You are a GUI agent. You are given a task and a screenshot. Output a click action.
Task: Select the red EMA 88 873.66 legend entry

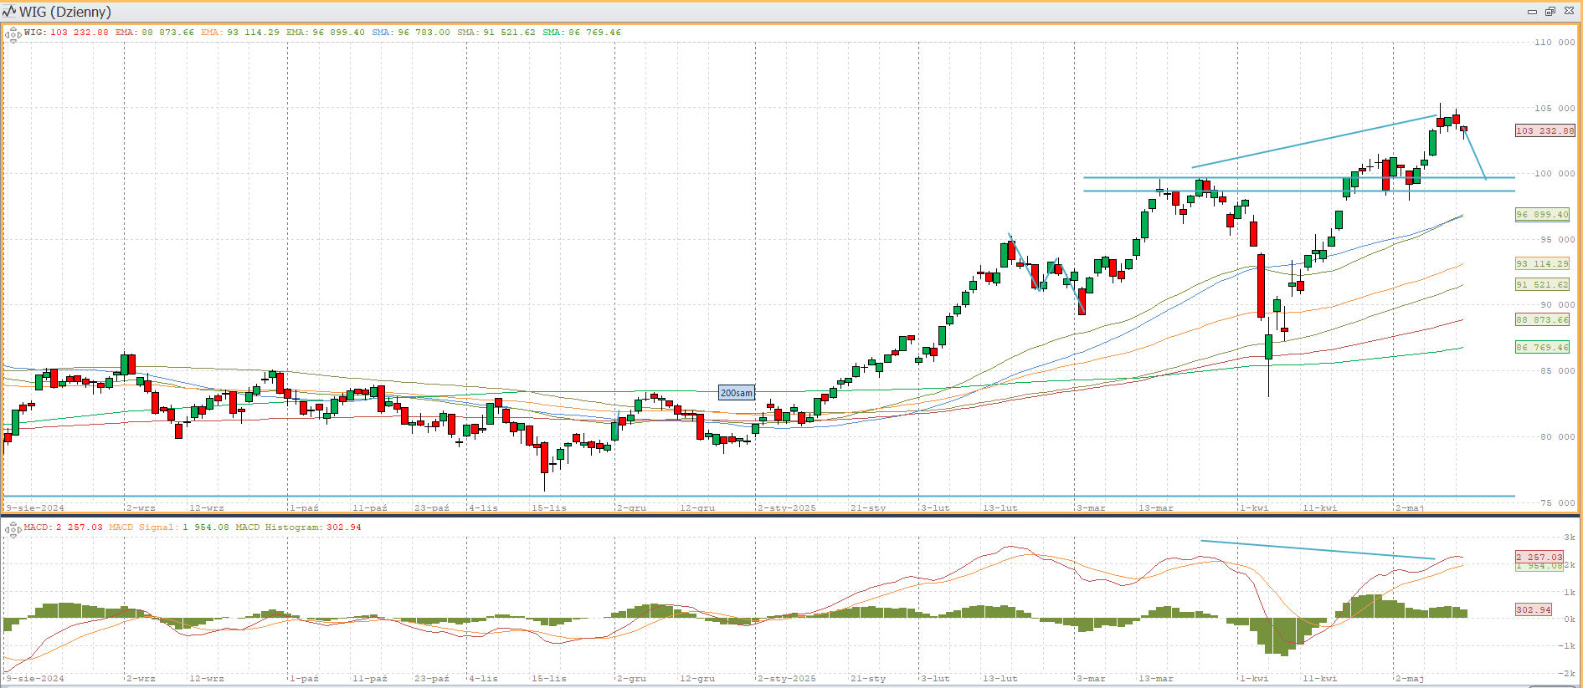pyautogui.click(x=154, y=33)
